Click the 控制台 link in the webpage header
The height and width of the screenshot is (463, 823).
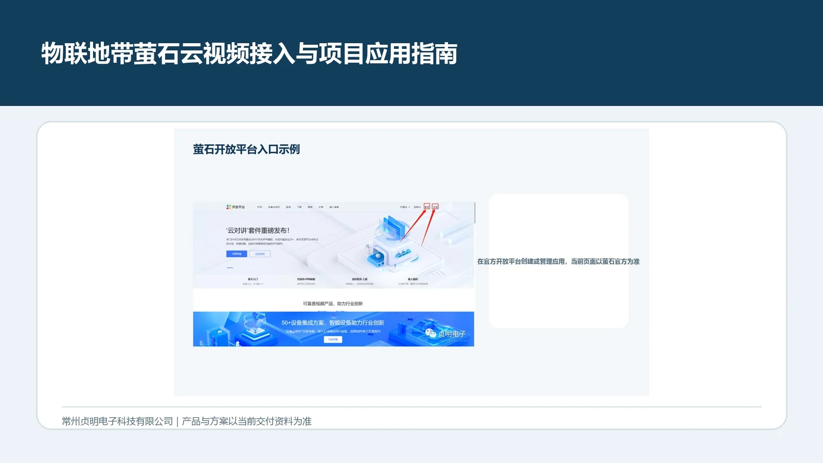(417, 207)
